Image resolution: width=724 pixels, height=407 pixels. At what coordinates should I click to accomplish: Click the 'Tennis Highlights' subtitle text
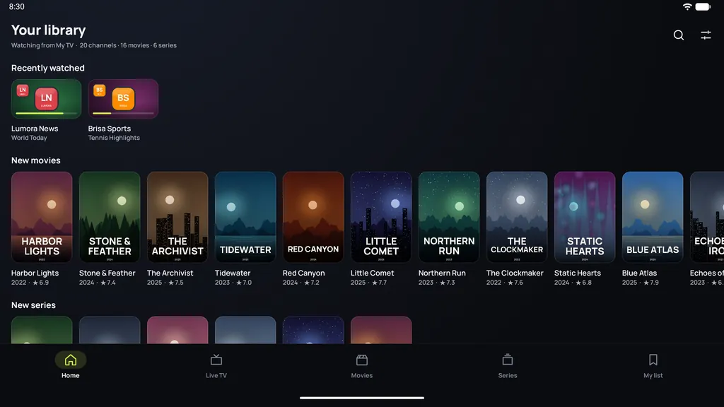tap(114, 138)
